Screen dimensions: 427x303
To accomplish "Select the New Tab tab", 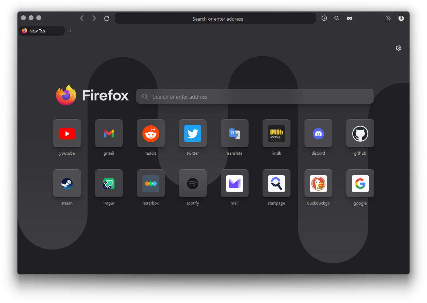I will 42,31.
